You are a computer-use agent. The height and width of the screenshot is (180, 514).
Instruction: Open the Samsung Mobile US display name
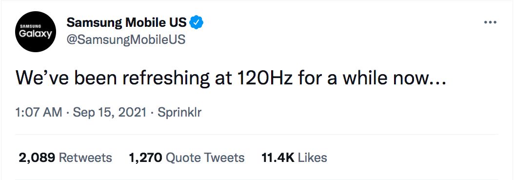126,22
